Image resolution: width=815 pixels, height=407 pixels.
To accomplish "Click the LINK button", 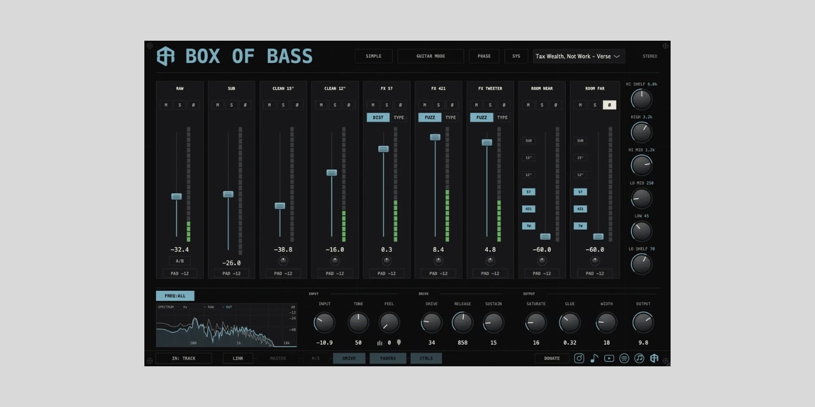I will coord(238,358).
